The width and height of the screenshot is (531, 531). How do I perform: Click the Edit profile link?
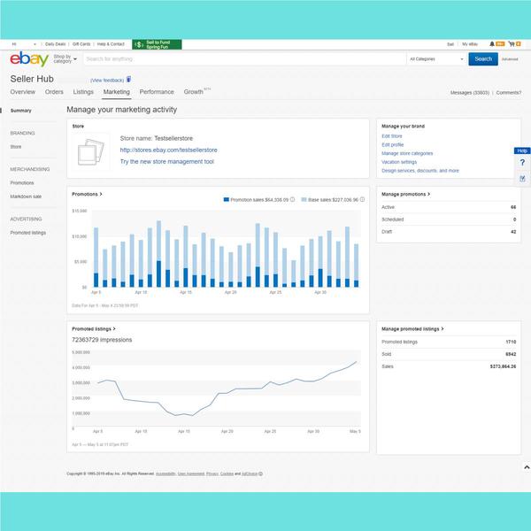click(393, 144)
